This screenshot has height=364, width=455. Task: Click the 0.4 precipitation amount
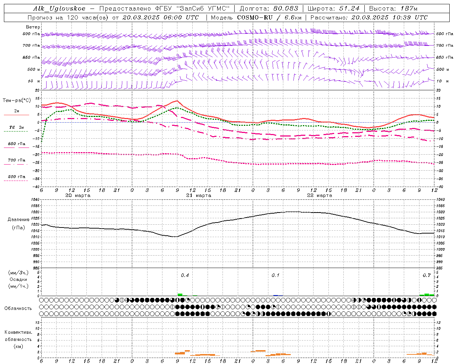[x=185, y=275]
